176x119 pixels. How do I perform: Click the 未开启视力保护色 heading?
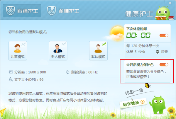pos(140,65)
